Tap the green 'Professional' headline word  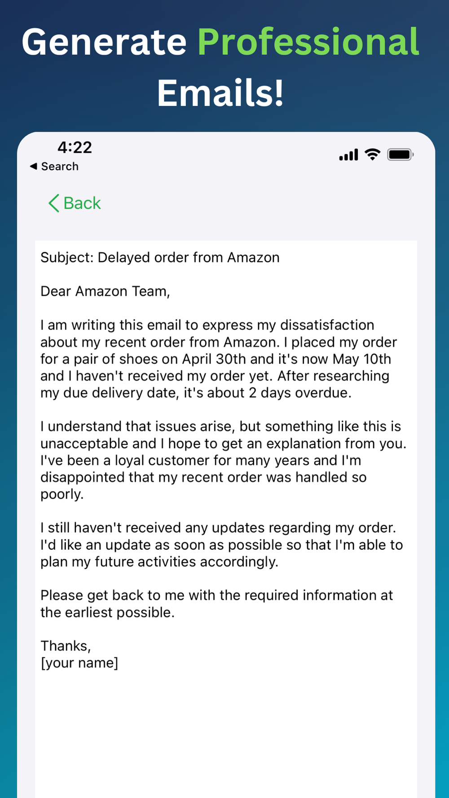308,42
